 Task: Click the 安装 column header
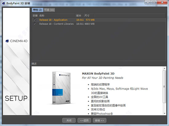pyautogui.click(x=35, y=16)
